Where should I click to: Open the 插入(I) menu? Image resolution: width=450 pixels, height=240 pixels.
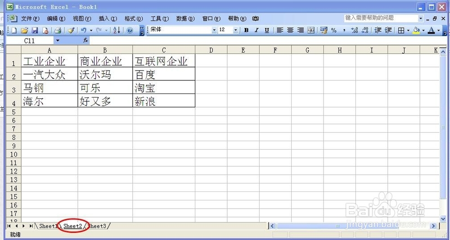point(108,18)
